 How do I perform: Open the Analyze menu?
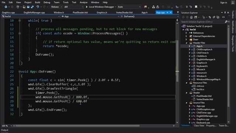pyautogui.click(x=84, y=3)
